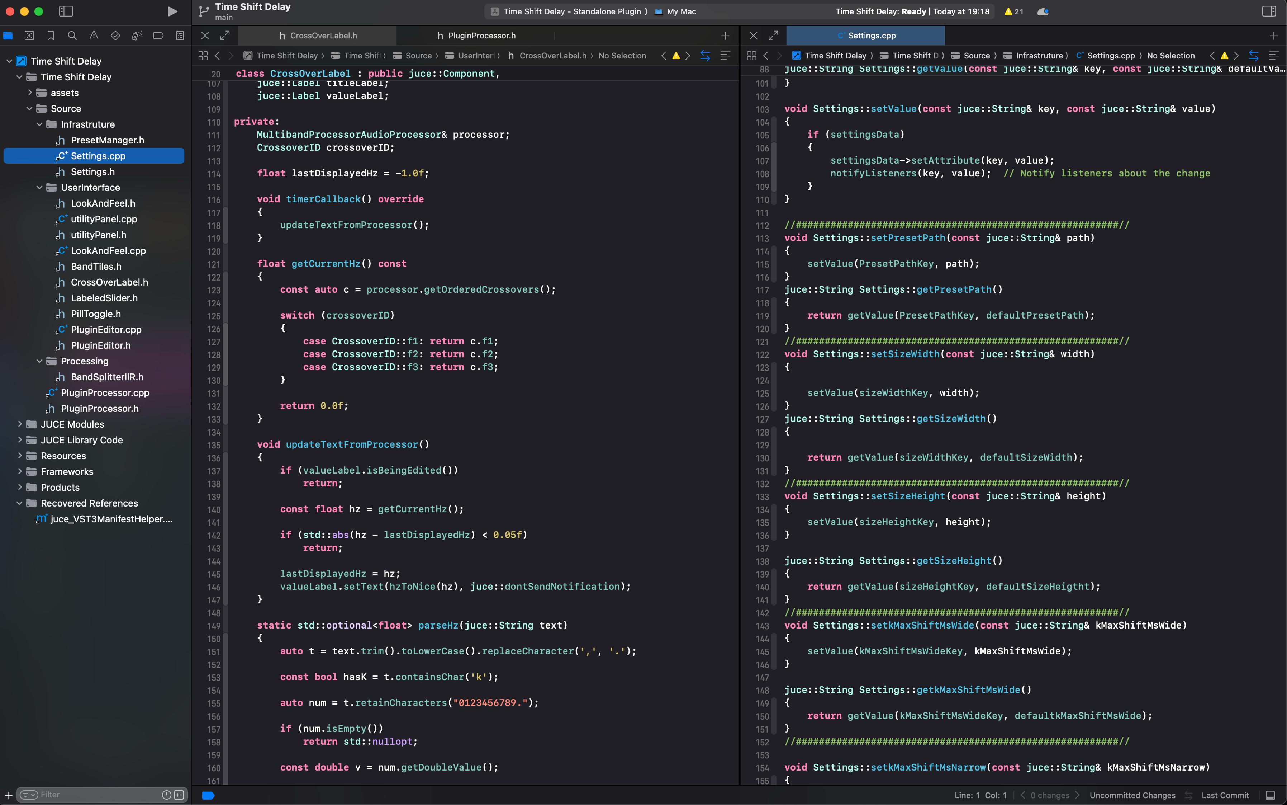The image size is (1287, 805).
Task: Toggle code review in left editor
Action: (x=705, y=55)
